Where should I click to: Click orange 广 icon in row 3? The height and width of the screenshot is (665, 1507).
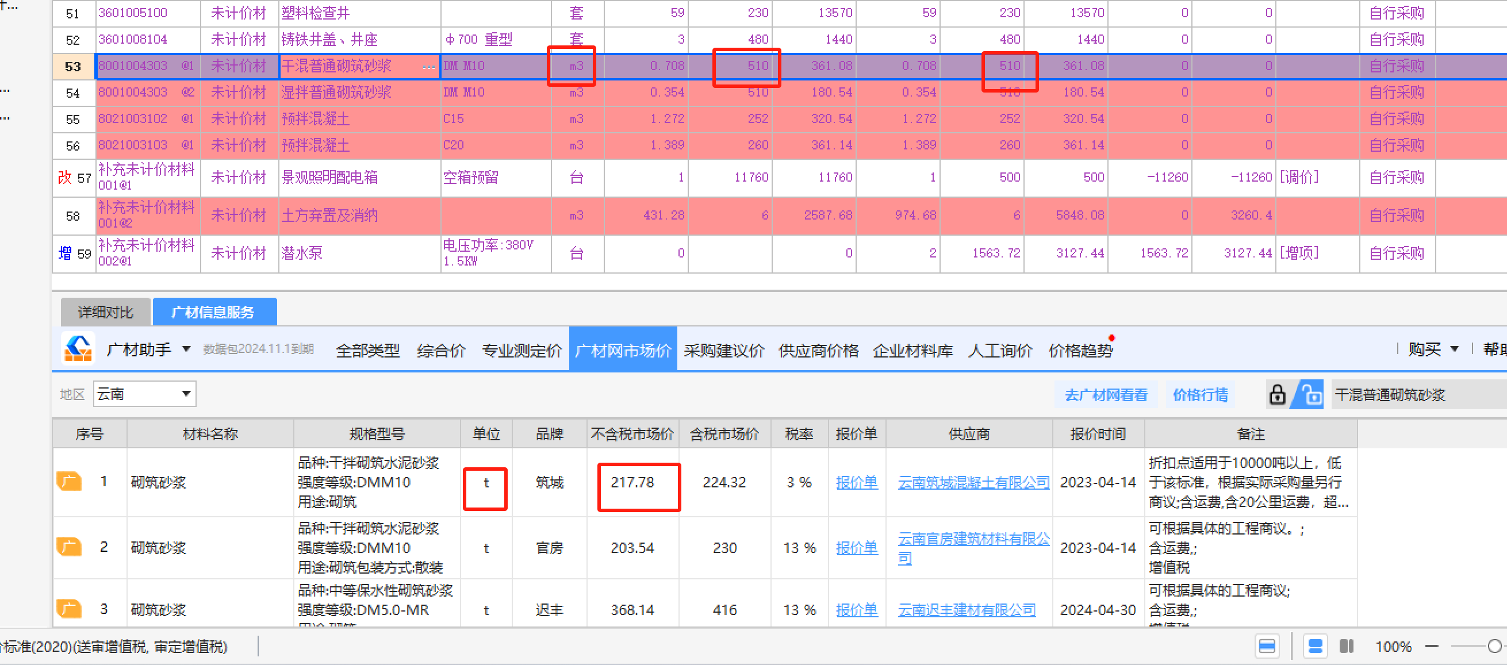point(69,609)
